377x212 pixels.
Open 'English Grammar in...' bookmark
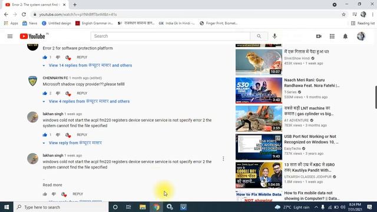pyautogui.click(x=94, y=24)
